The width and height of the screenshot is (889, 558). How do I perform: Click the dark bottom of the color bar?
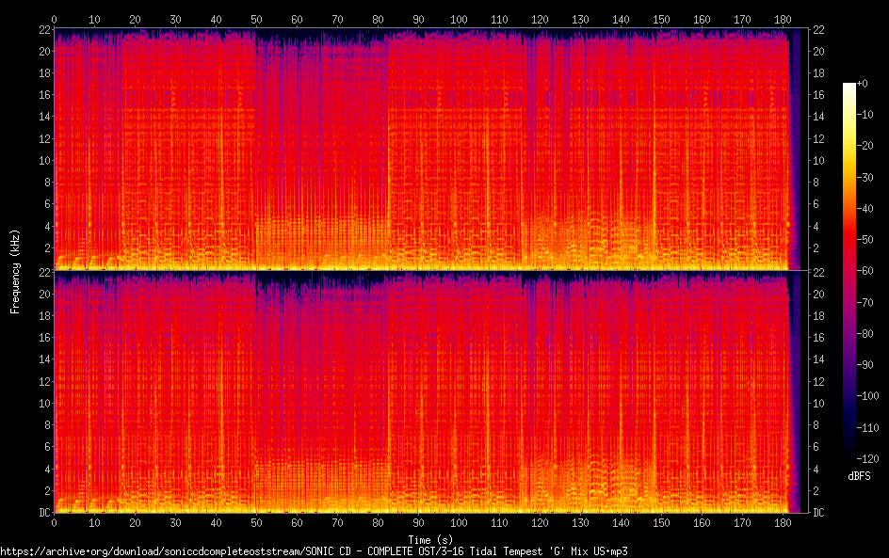849,454
